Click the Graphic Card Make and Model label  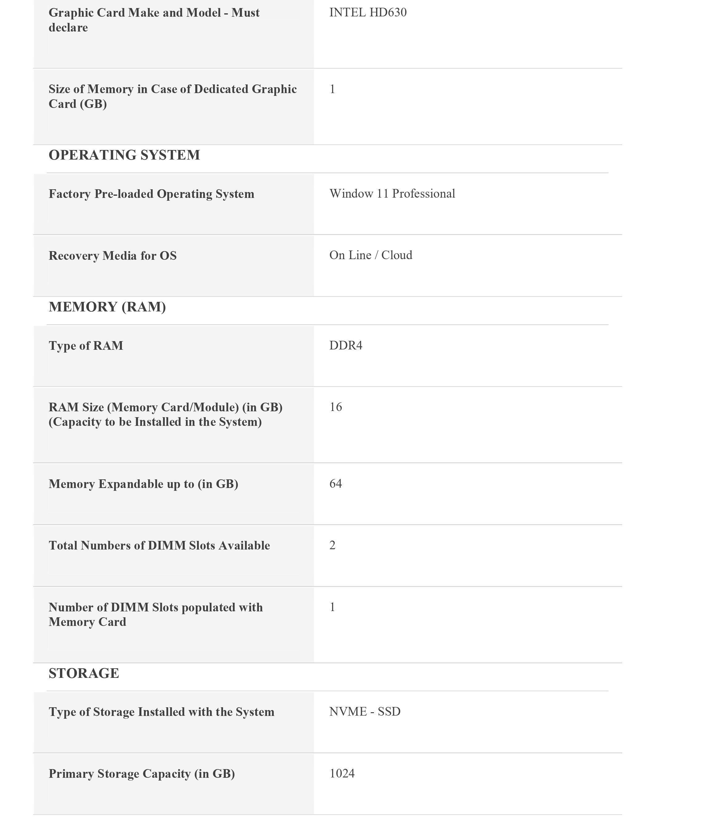(x=154, y=20)
